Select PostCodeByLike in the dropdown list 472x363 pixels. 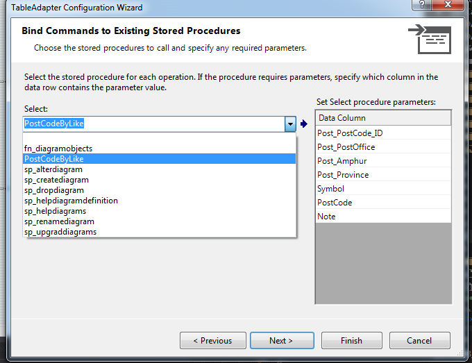54,159
